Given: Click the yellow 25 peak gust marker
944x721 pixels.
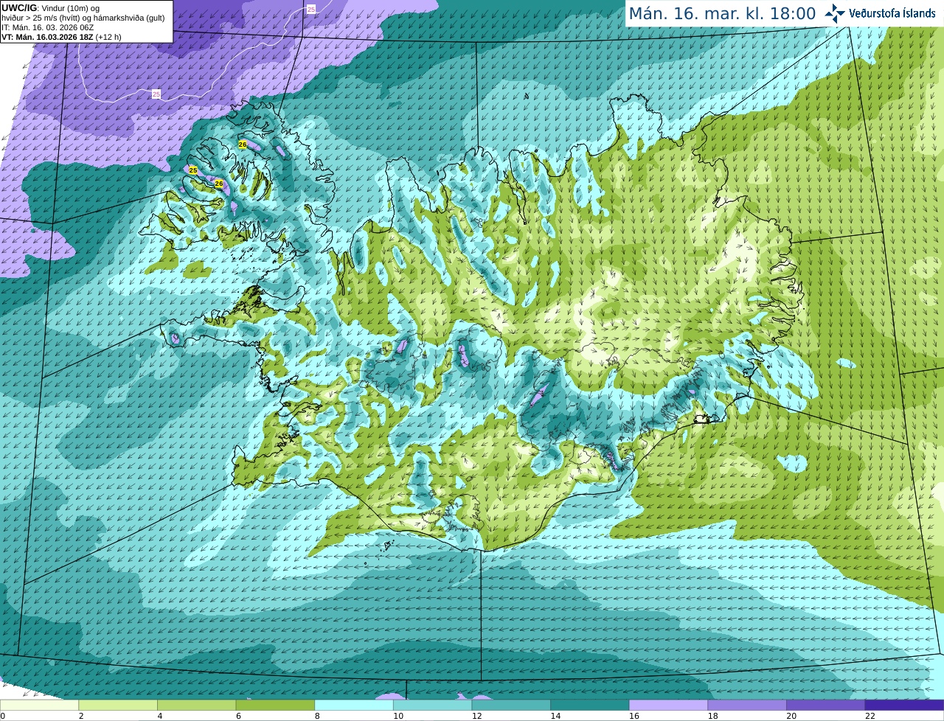Looking at the screenshot, I should [193, 170].
